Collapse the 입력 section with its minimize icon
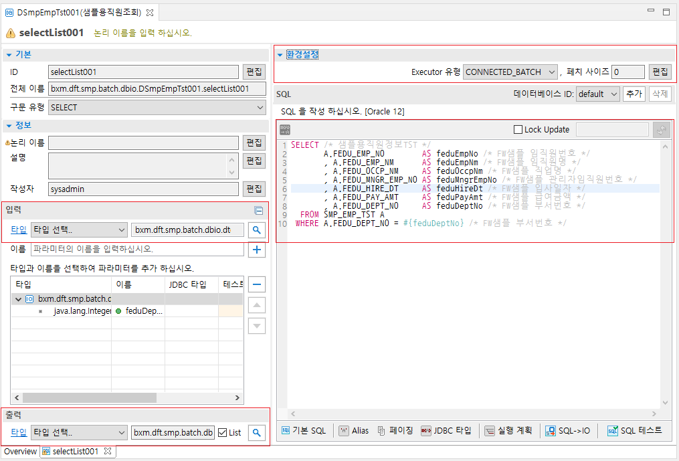679x461 pixels. (258, 211)
